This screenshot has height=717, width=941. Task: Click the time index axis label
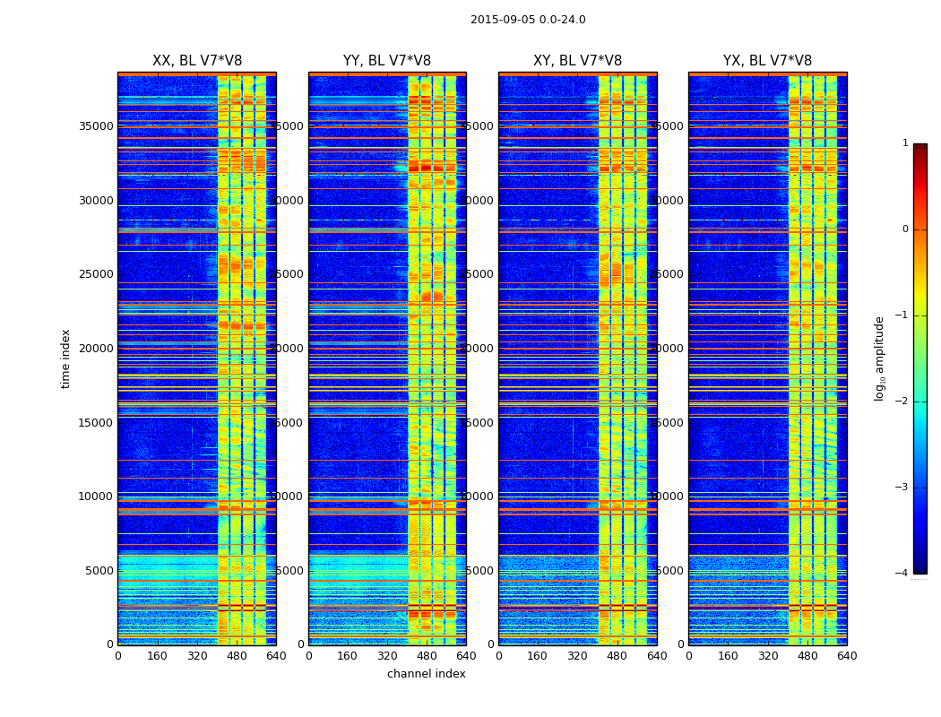65,358
